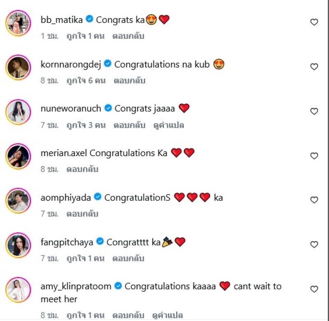Tap the heart on nuneworanuch's comment
329x321 pixels.
(314, 111)
